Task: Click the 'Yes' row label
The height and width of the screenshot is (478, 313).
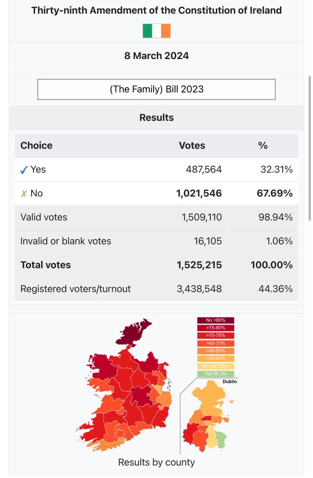Action: 38,170
